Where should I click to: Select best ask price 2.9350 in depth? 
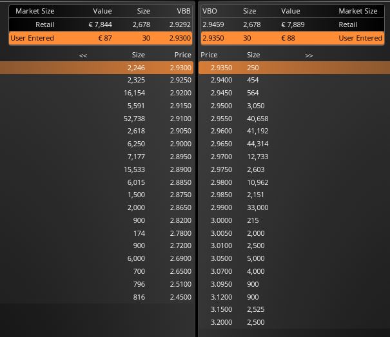(221, 68)
